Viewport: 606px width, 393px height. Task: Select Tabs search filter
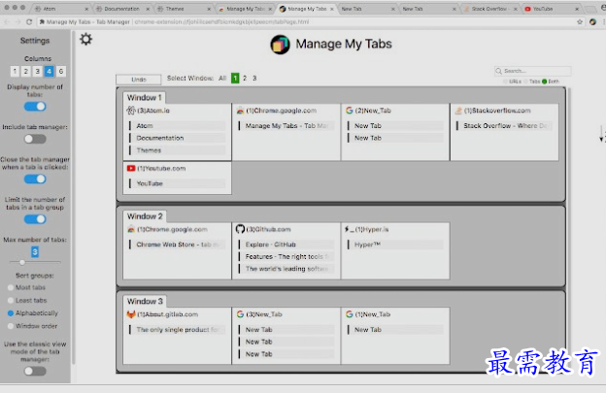526,82
